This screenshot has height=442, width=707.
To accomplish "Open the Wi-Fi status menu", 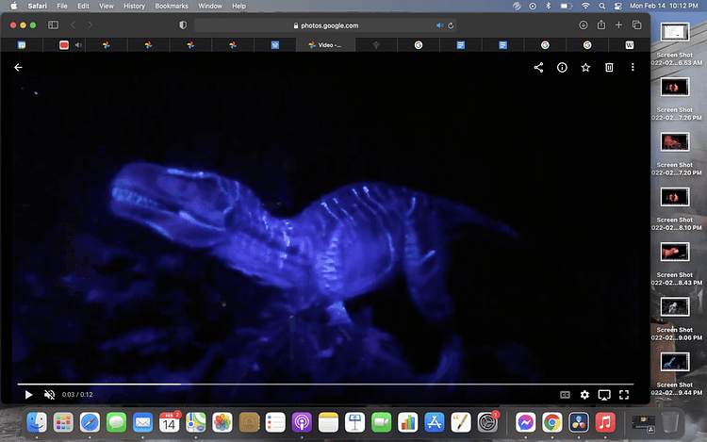I will tap(585, 6).
